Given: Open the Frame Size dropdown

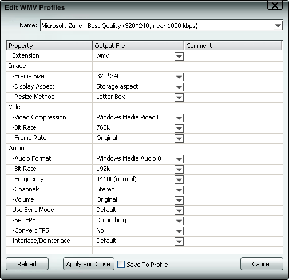Looking at the screenshot, I should [x=179, y=77].
